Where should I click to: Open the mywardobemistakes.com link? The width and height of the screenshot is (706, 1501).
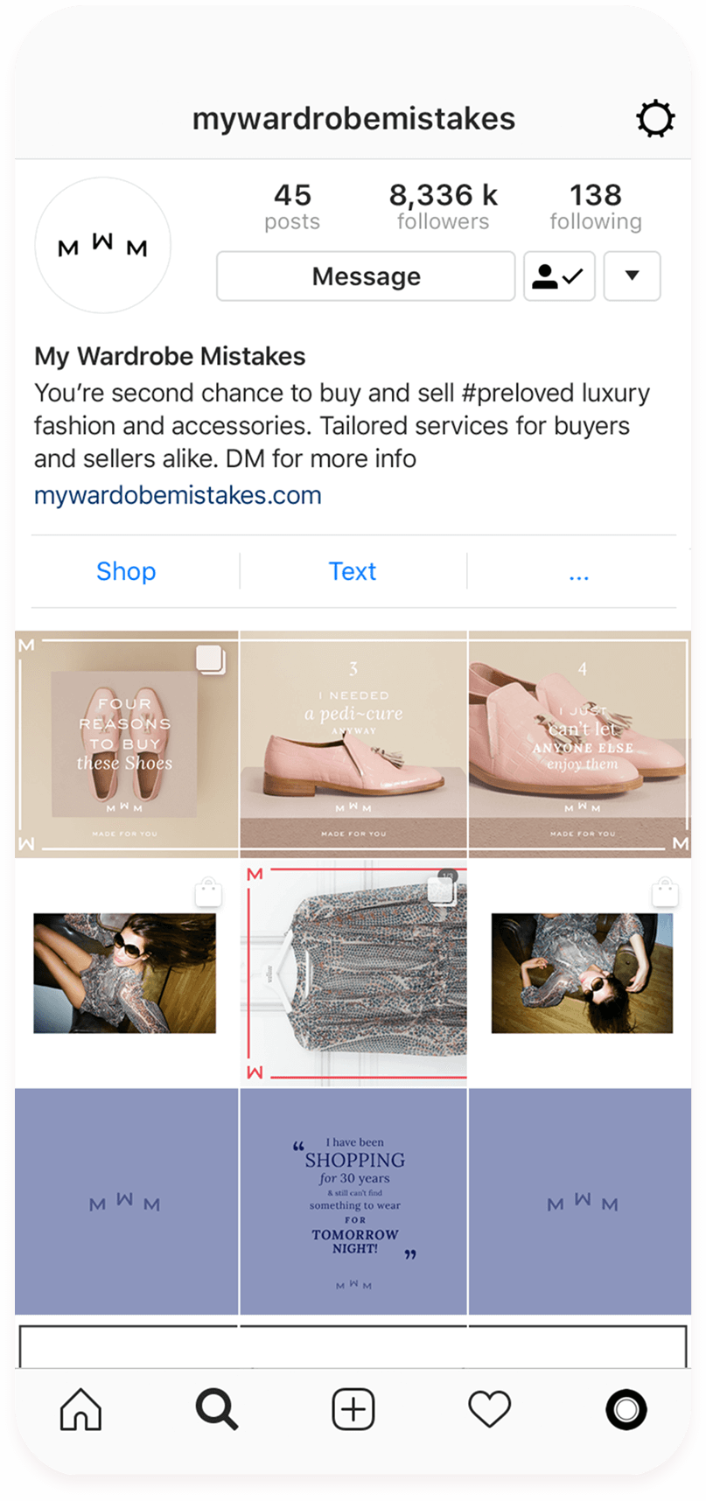click(178, 495)
